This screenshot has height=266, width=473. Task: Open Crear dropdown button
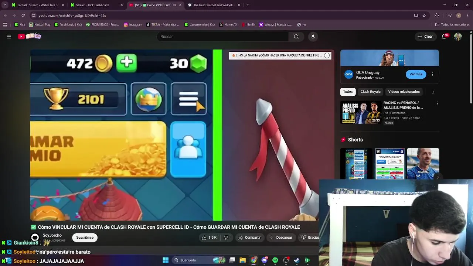[425, 37]
